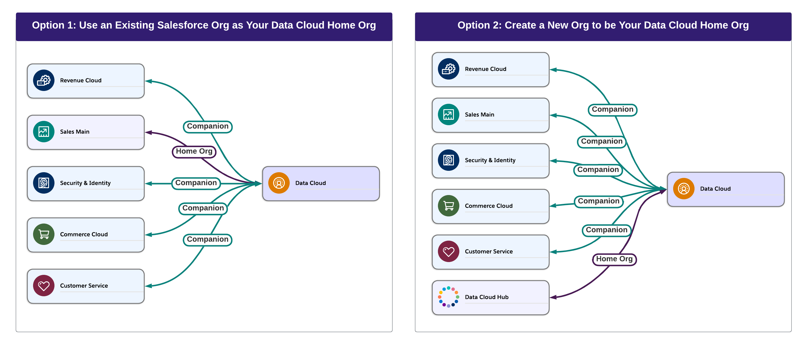Click the Sales Main chart icon in Option 2

coord(448,115)
